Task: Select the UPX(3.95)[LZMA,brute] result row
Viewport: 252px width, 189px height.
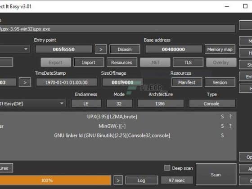Action: (112, 117)
